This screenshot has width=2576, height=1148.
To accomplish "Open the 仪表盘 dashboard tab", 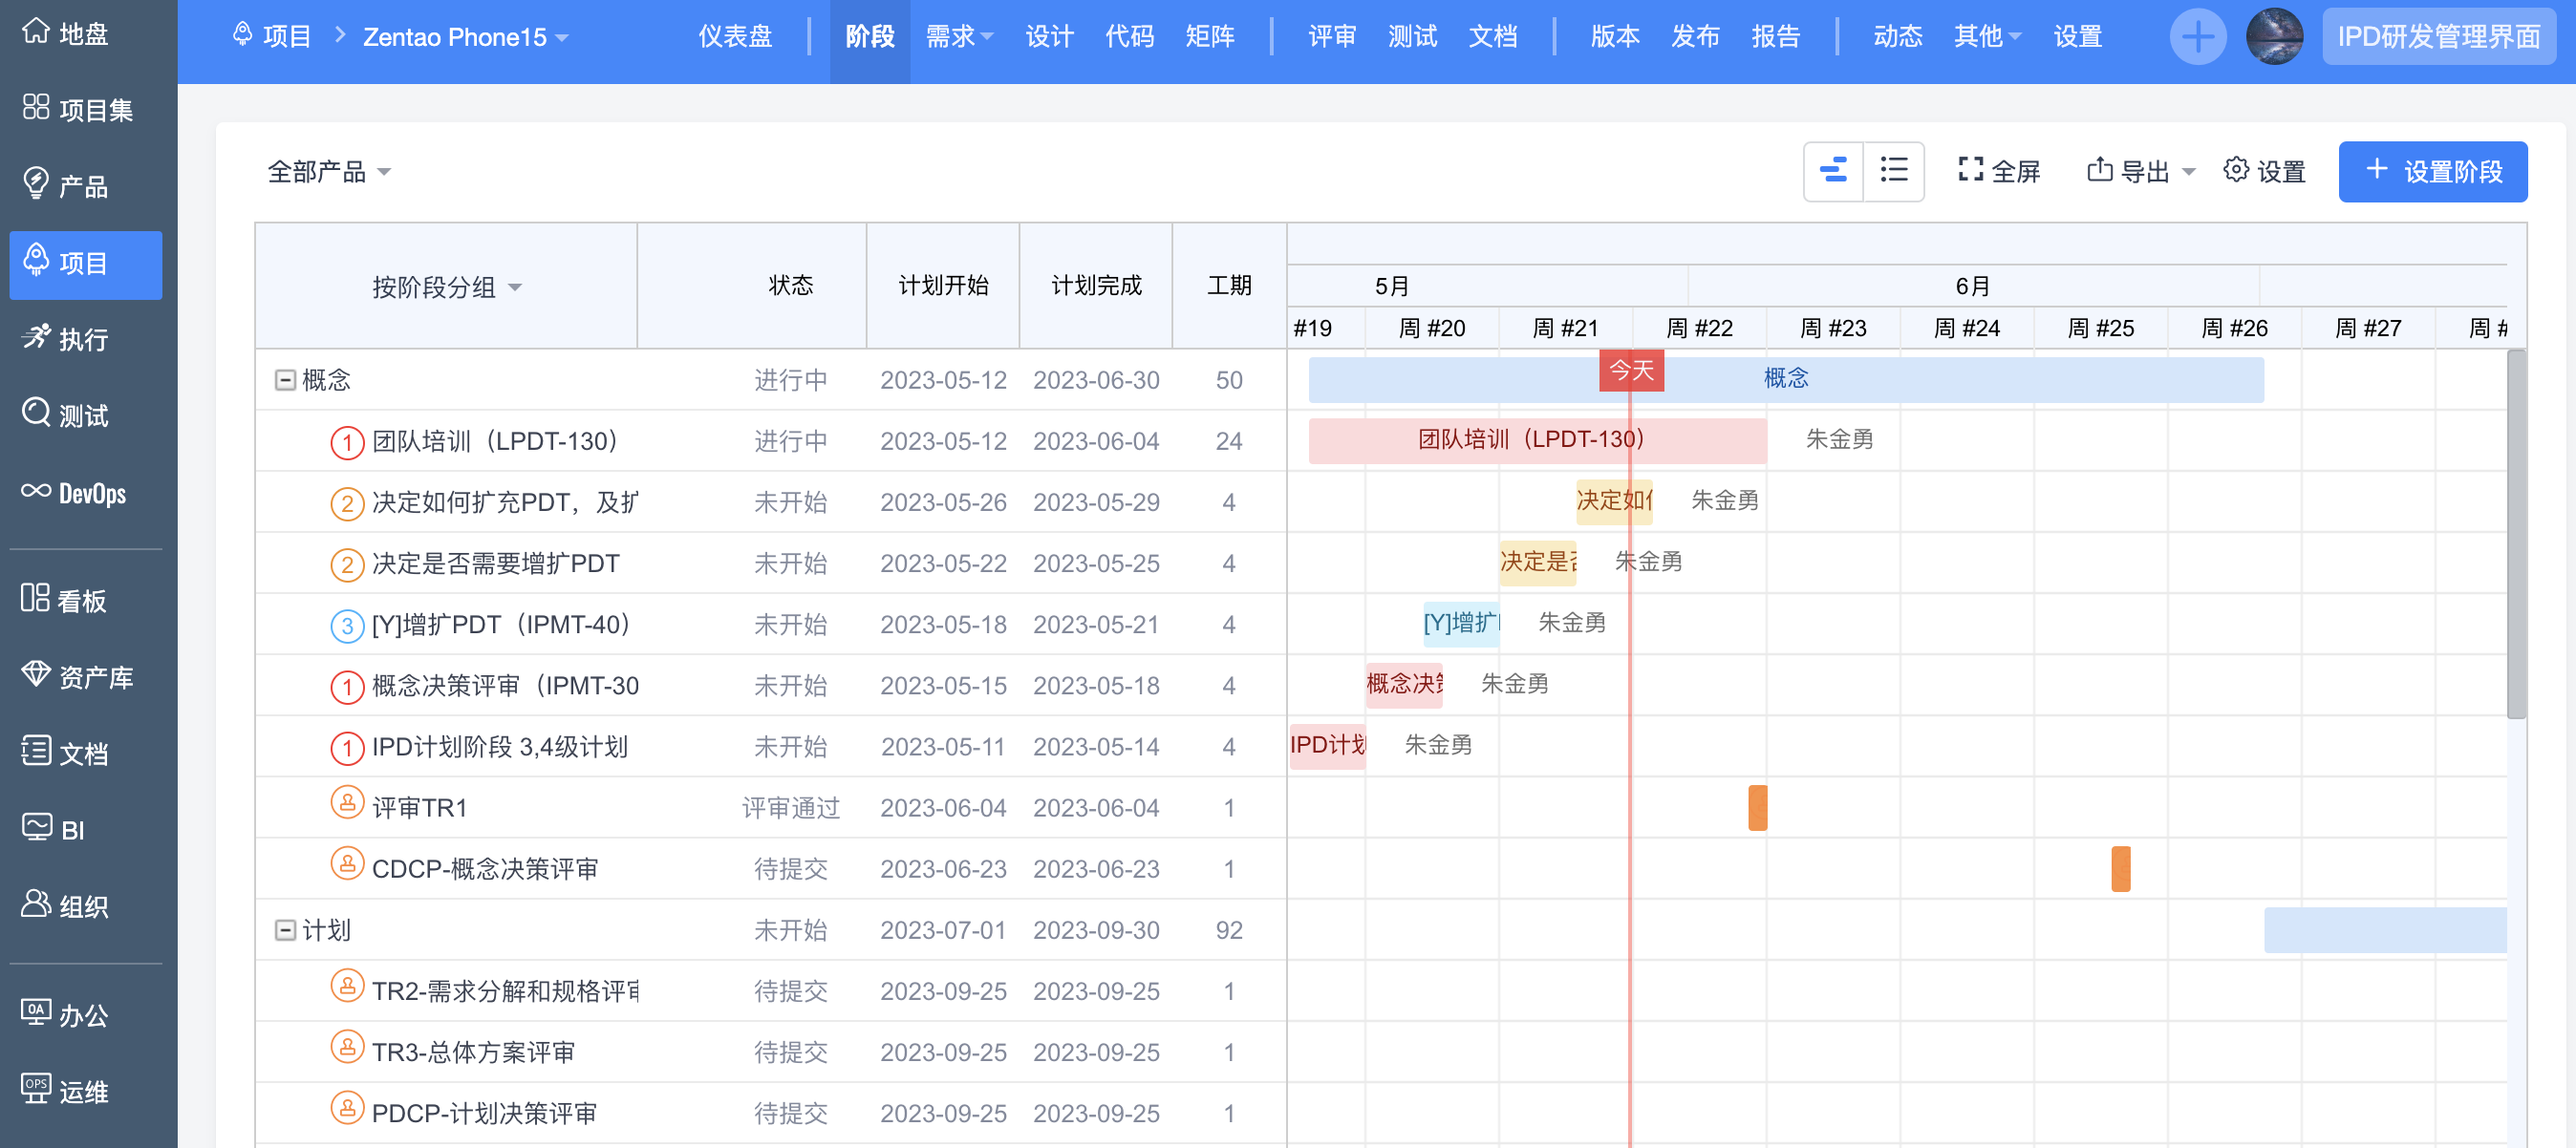I will tap(735, 37).
